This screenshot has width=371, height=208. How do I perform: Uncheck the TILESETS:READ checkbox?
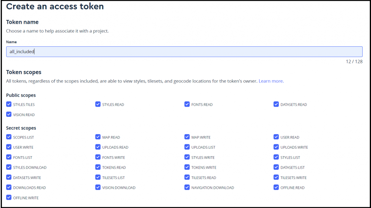click(x=187, y=177)
